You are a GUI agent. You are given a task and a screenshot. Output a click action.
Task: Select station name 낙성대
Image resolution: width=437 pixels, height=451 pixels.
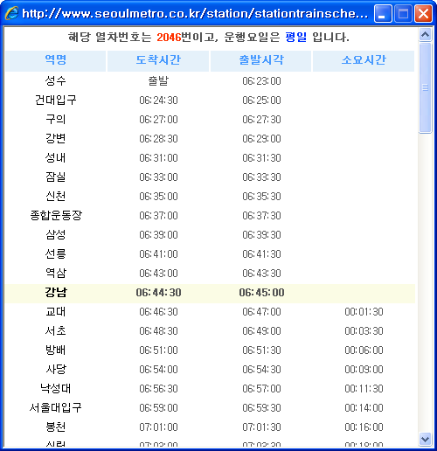click(55, 388)
